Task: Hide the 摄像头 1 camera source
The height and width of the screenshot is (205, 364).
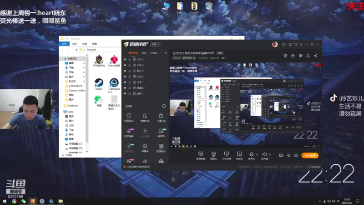Action: tap(125, 88)
